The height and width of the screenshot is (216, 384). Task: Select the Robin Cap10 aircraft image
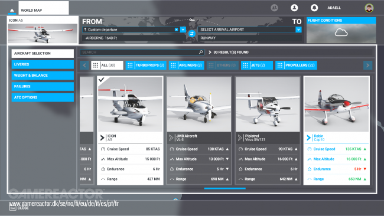pyautogui.click(x=337, y=104)
